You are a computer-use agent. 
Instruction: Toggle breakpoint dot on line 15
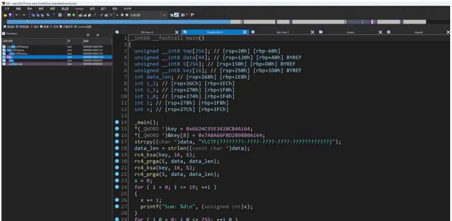click(x=117, y=129)
